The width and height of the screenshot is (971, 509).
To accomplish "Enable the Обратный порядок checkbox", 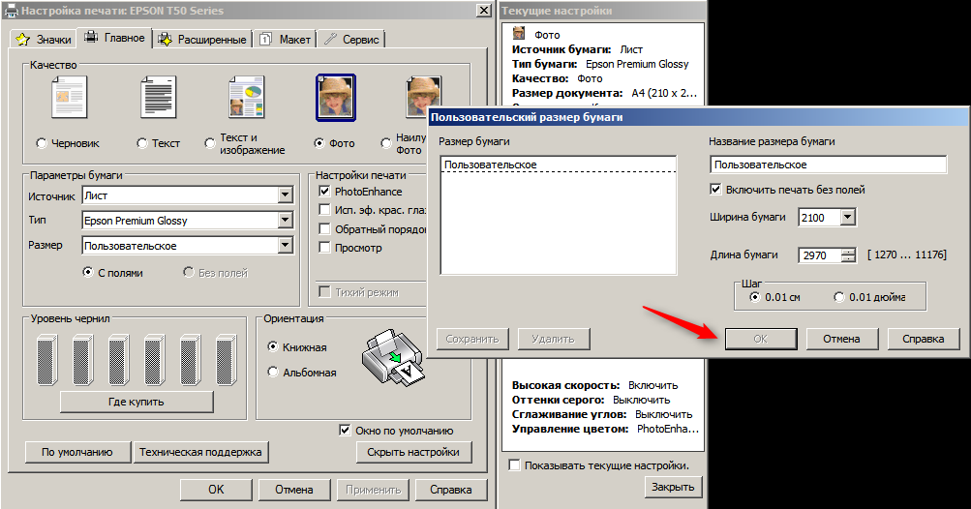I will [324, 228].
